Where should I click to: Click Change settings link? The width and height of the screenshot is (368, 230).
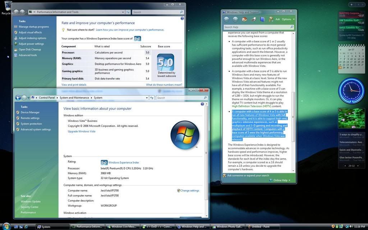(190, 190)
